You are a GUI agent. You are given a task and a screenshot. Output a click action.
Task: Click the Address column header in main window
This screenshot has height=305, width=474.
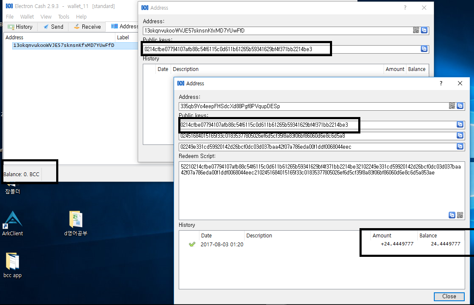tap(60, 37)
